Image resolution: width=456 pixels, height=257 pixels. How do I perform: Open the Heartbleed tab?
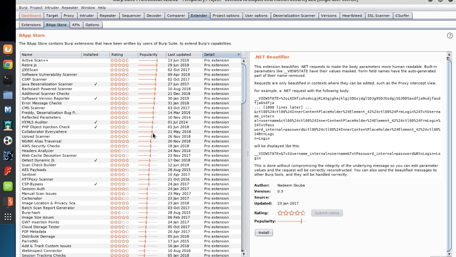352,16
